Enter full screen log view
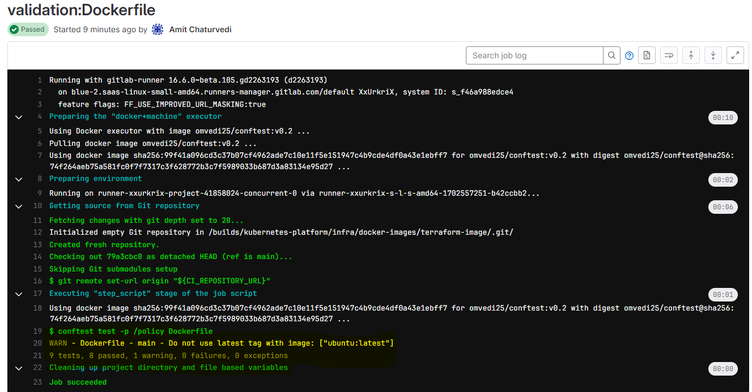Image resolution: width=752 pixels, height=392 pixels. [x=735, y=55]
